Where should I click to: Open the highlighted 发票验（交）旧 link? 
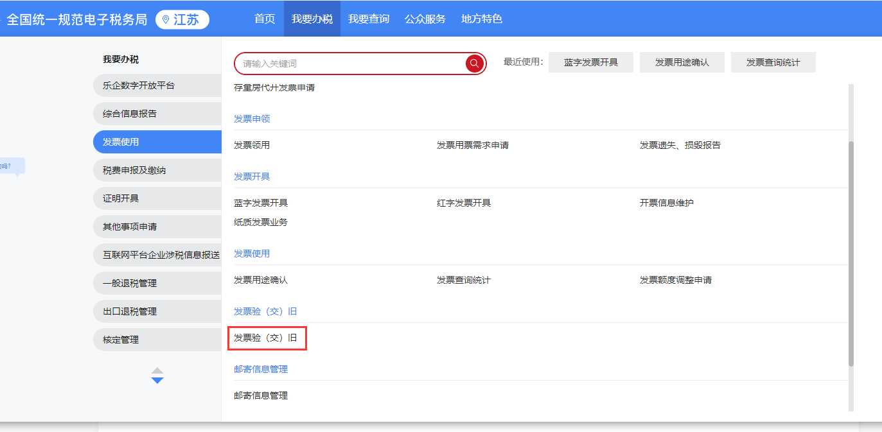(265, 338)
